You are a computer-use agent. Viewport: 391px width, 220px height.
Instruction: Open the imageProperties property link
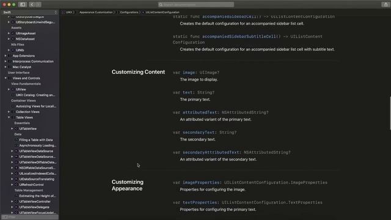(201, 182)
